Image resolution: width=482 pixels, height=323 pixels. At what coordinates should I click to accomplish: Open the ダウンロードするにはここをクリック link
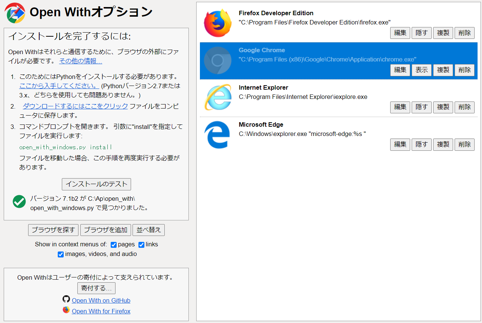pos(75,106)
